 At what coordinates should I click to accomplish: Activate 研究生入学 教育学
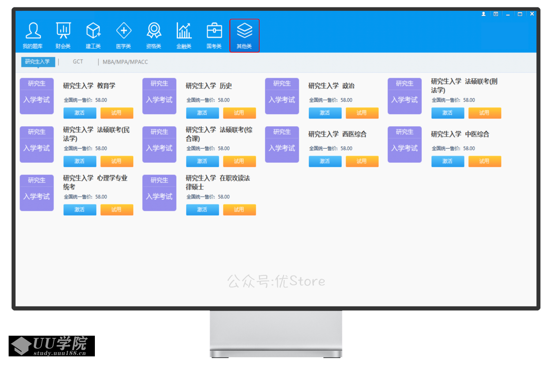click(x=80, y=113)
